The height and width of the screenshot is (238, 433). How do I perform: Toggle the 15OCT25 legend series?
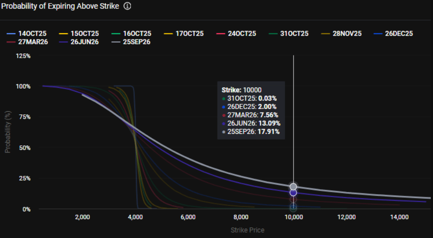coord(79,33)
